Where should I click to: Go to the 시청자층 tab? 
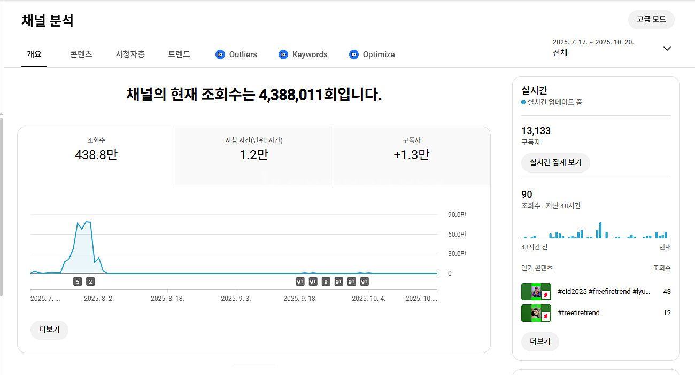coord(130,54)
